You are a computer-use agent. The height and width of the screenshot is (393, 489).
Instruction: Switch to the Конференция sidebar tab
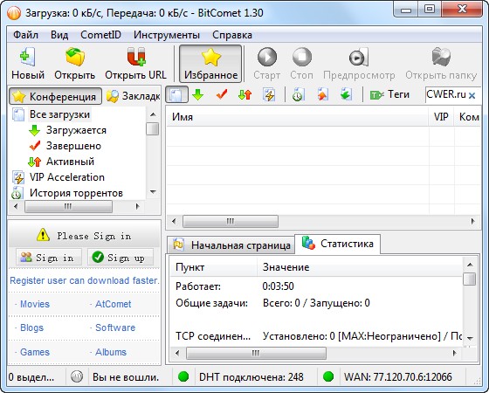pyautogui.click(x=55, y=96)
